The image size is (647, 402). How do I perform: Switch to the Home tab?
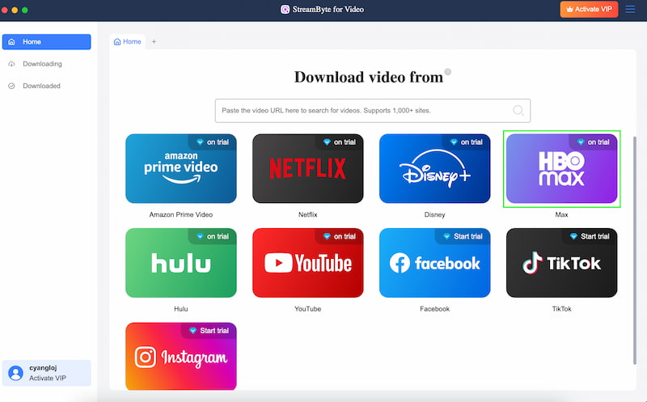point(128,42)
